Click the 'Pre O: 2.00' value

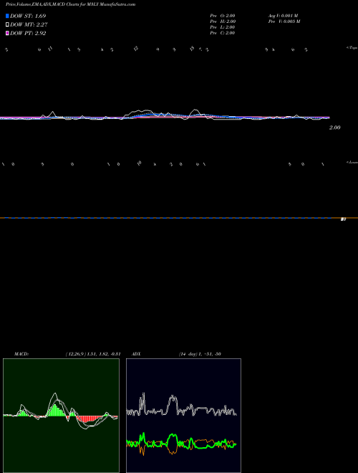point(223,16)
